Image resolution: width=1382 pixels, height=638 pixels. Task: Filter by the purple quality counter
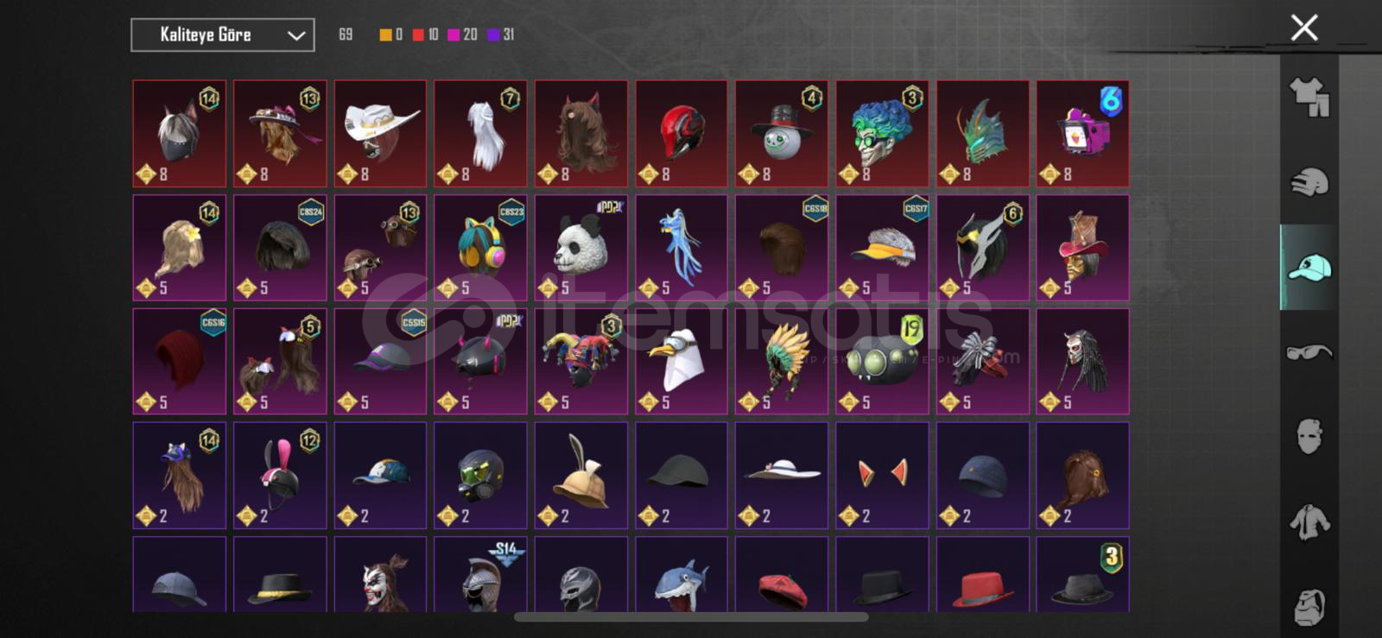501,35
